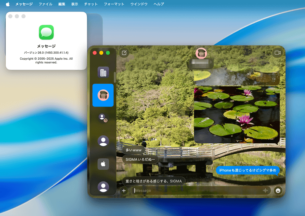Open the partially visible pond photo above

237,78
